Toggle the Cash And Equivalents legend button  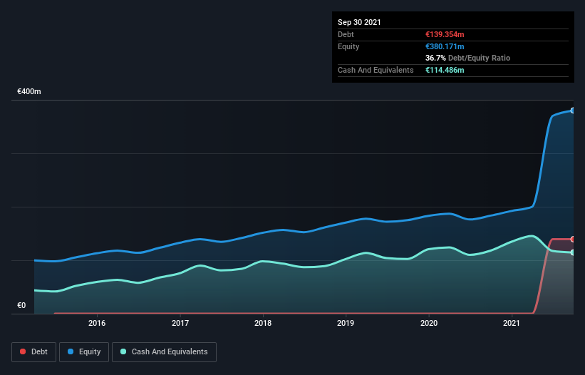pos(164,352)
